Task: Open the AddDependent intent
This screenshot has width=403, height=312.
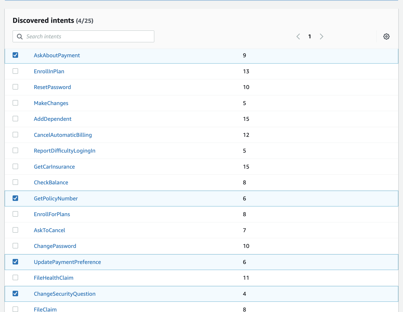Action: (52, 119)
